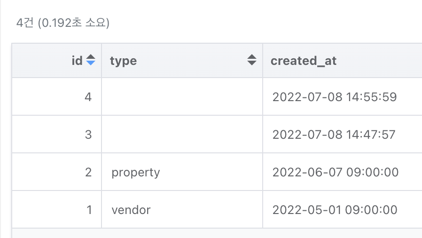
Task: Select timestamp 2022-07-08 14:55:59
Action: [x=335, y=97]
